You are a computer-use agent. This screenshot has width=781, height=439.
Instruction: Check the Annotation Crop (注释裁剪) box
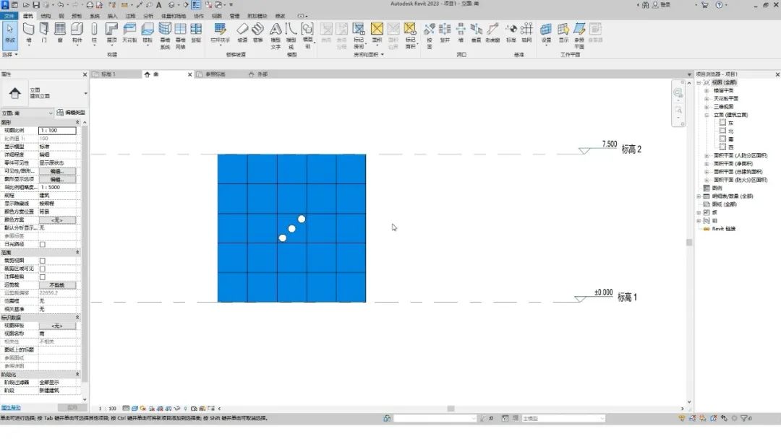pyautogui.click(x=42, y=277)
